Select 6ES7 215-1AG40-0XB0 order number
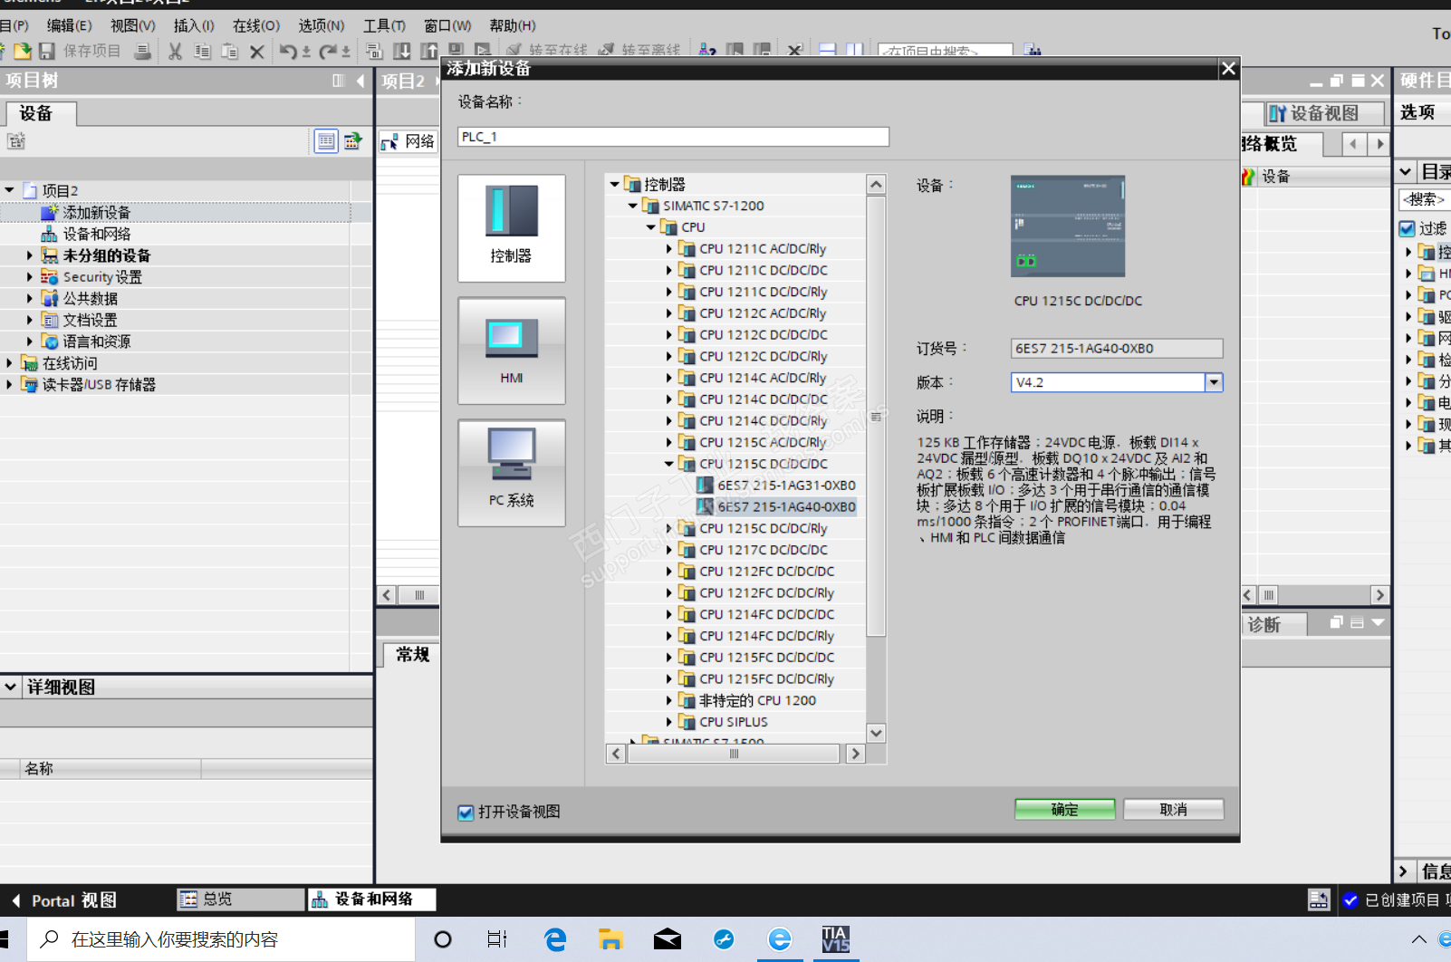The height and width of the screenshot is (962, 1451). [786, 507]
